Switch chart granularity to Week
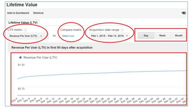Viewport: 190px width, 109px height. (162, 36)
